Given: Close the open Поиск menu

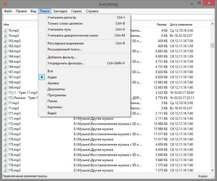Looking at the screenshot, I should 45,11.
